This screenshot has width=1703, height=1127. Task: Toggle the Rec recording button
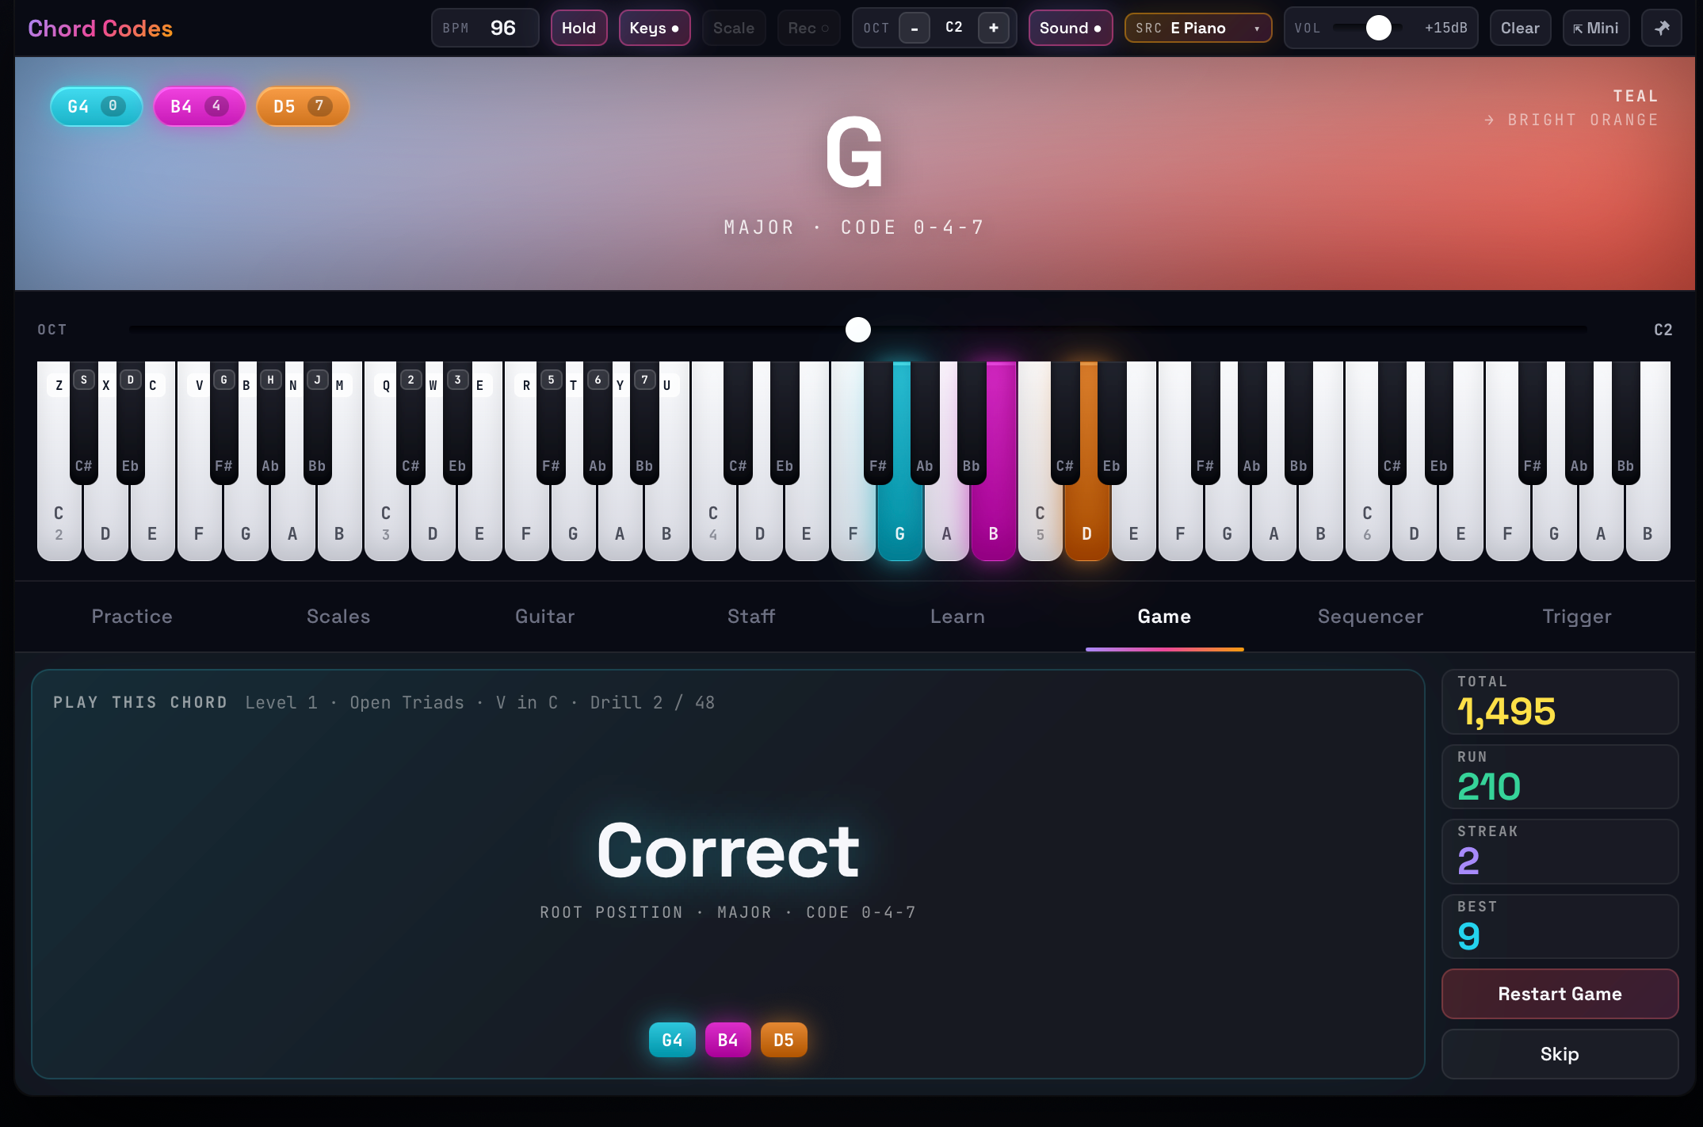coord(808,28)
